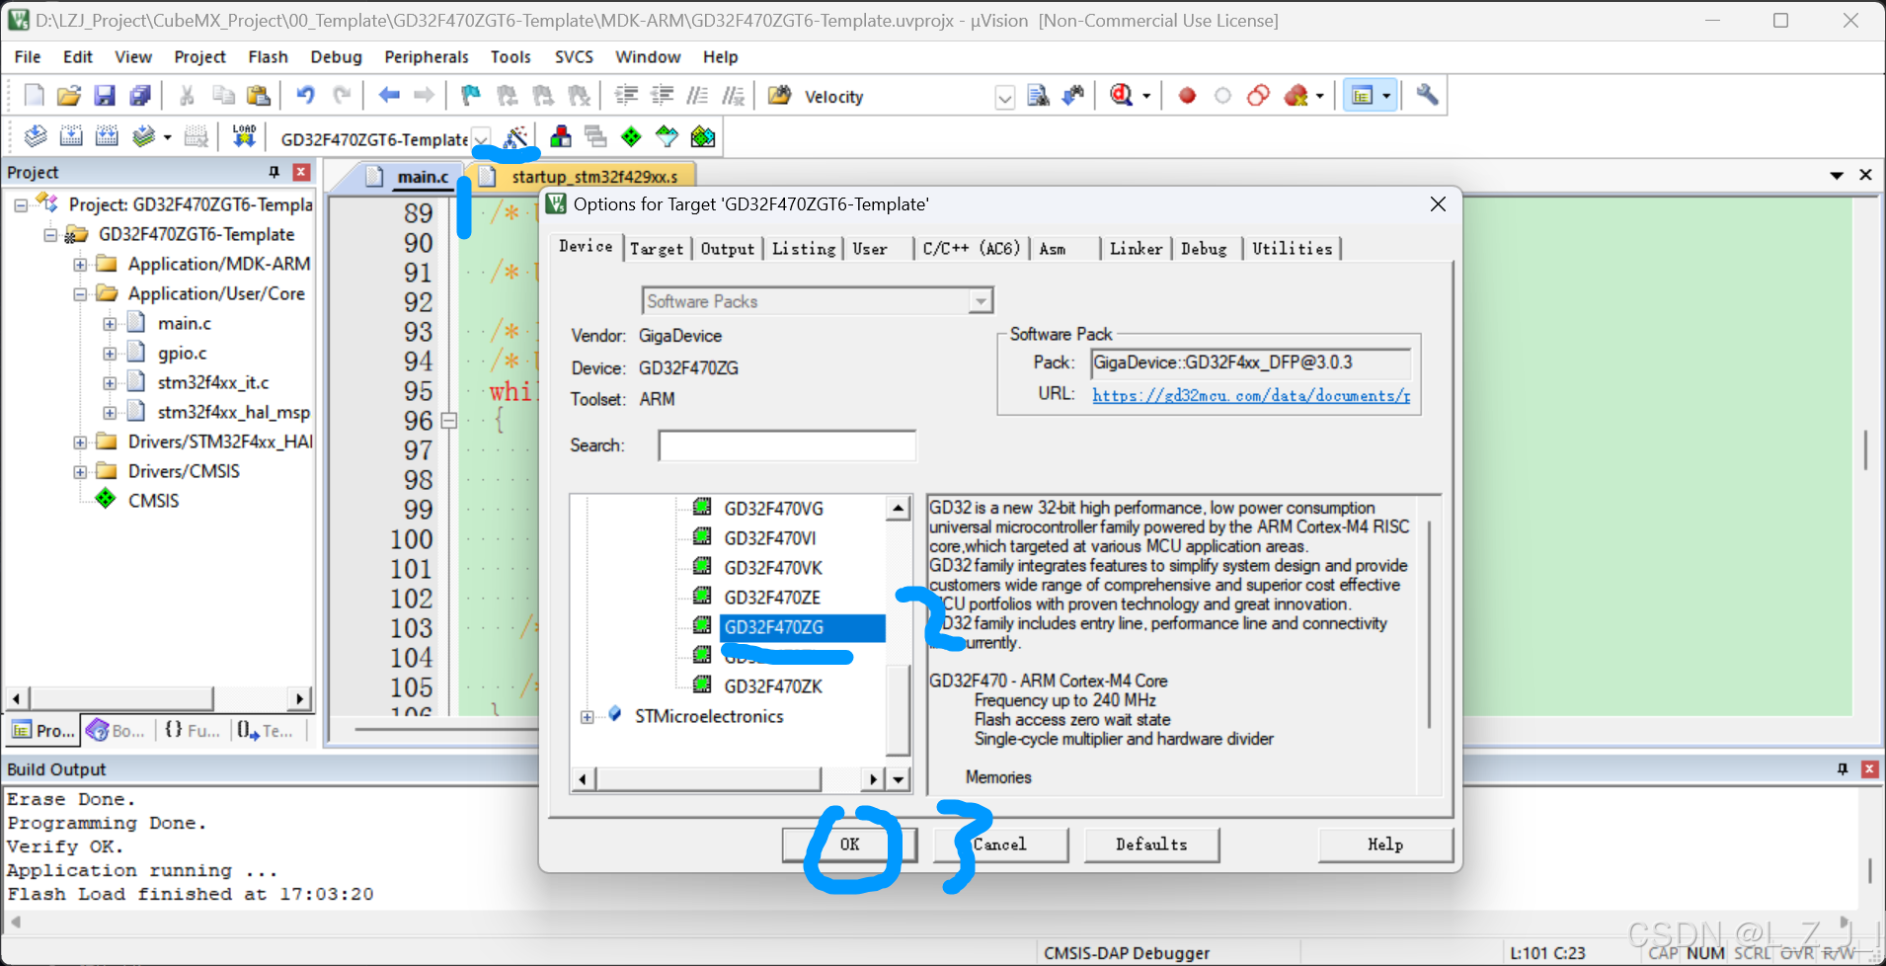Switch to the C/C++ (AC6) tab
Screen dimensions: 1886x966
[972, 249]
